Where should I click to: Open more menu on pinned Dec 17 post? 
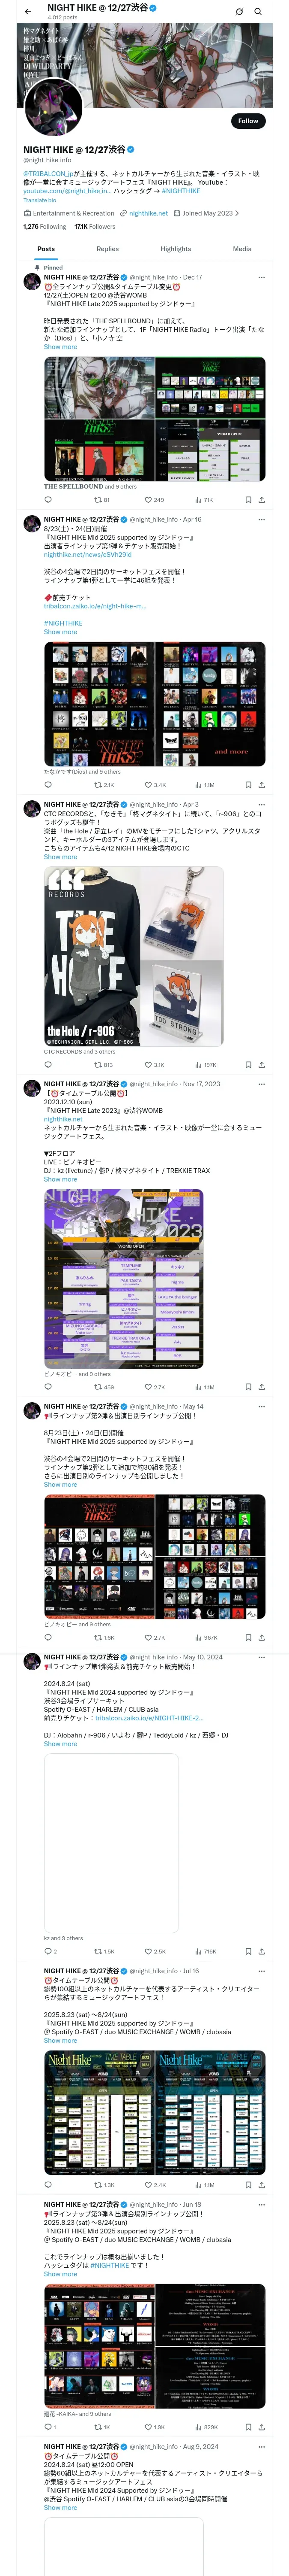click(262, 278)
